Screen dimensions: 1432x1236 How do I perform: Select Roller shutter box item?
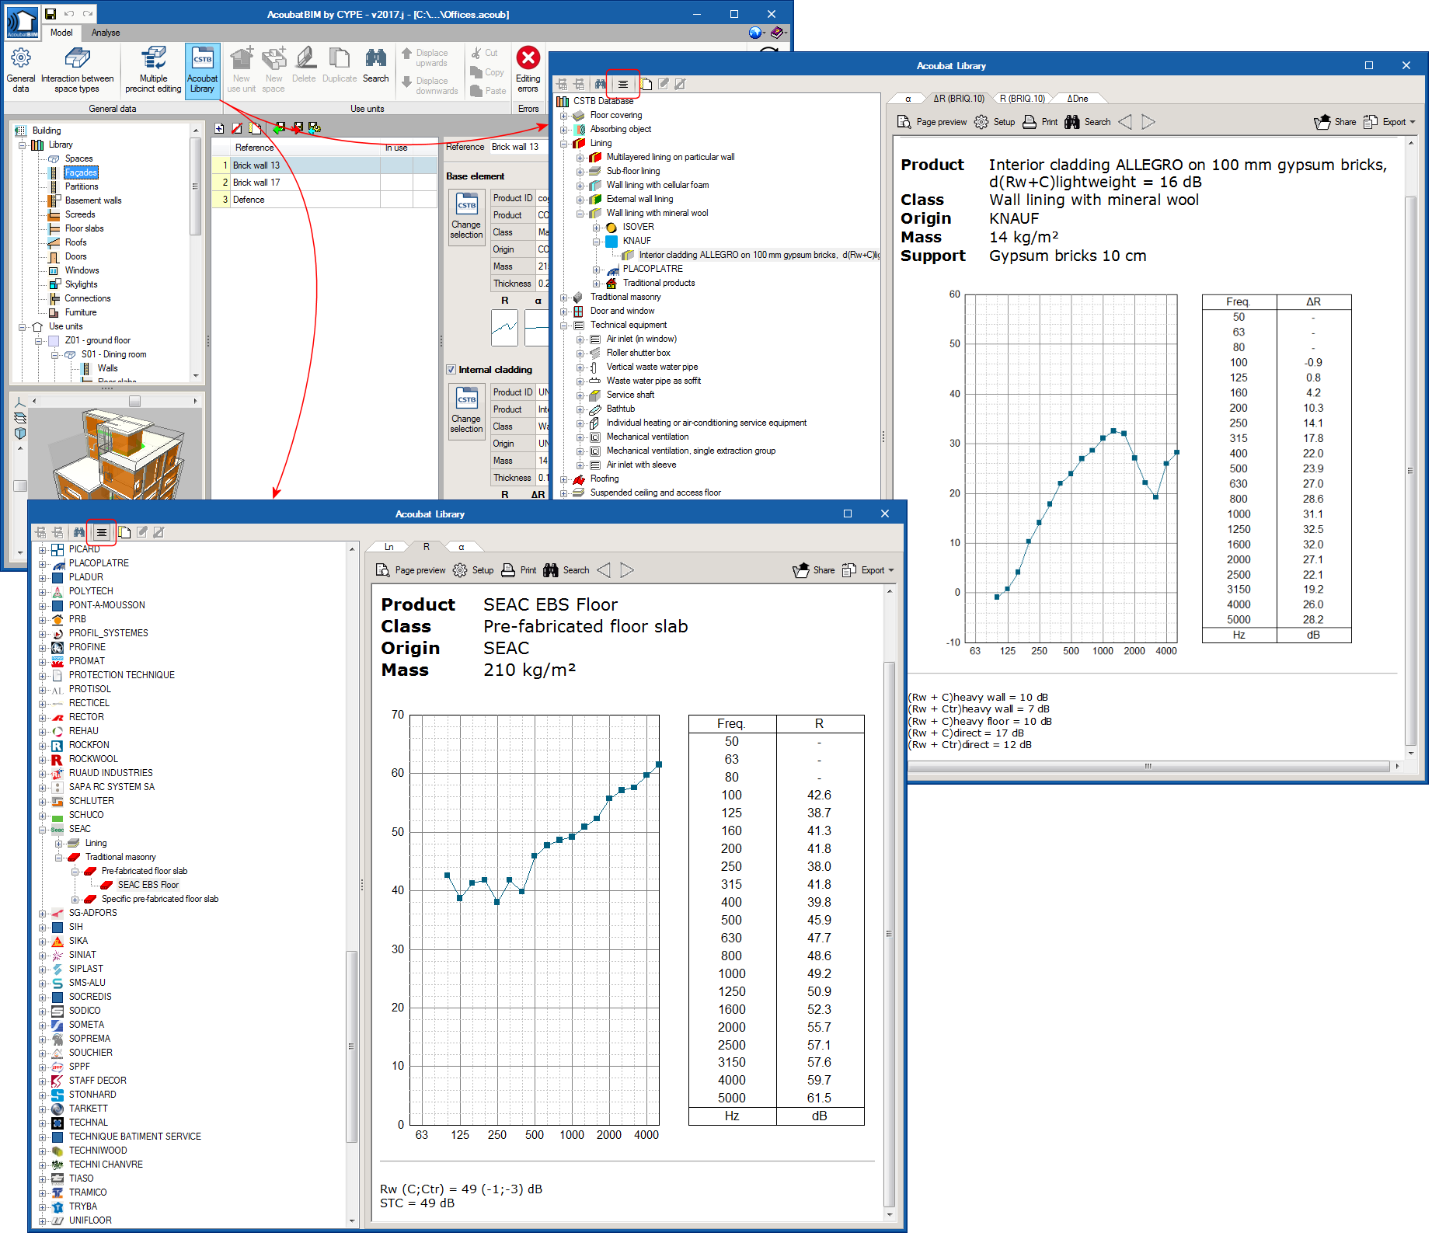click(638, 353)
